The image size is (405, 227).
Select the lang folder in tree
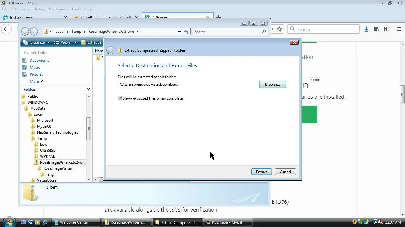(50, 174)
